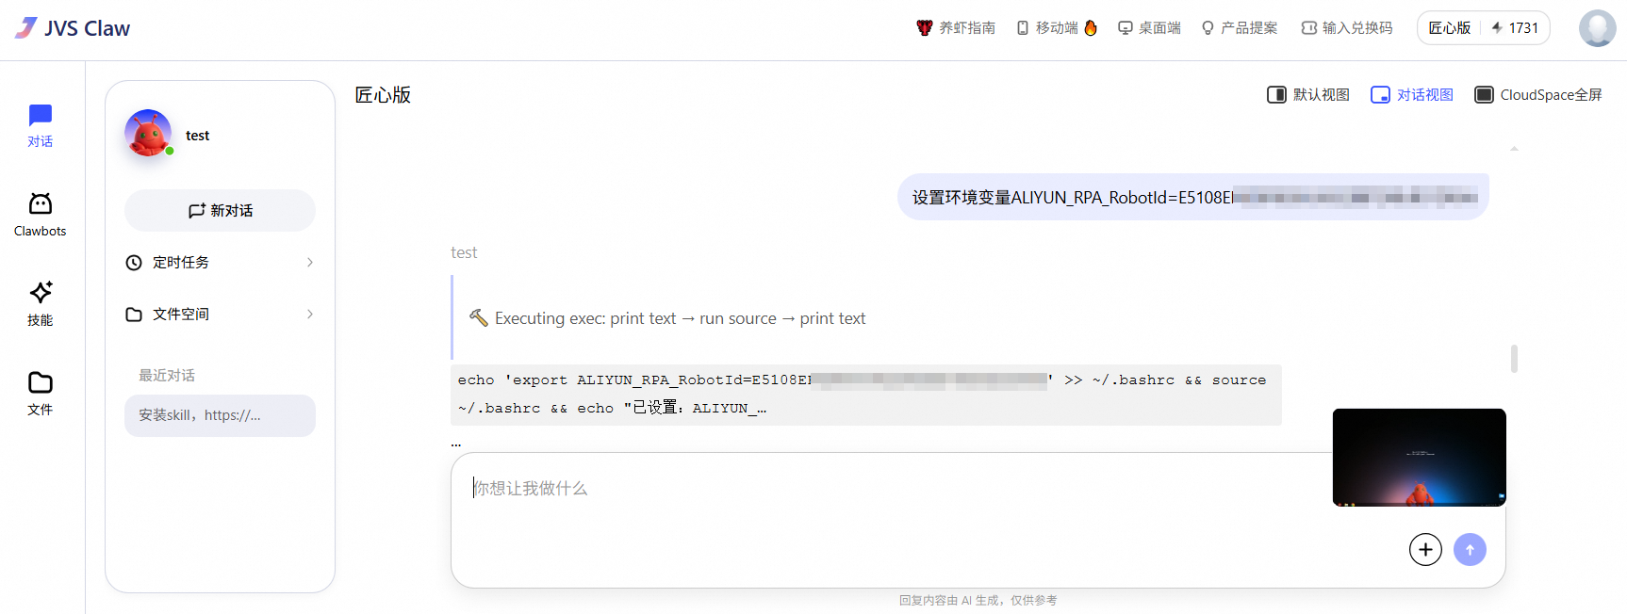Expand 定时任务 scheduled tasks
1627x614 pixels.
click(x=220, y=262)
